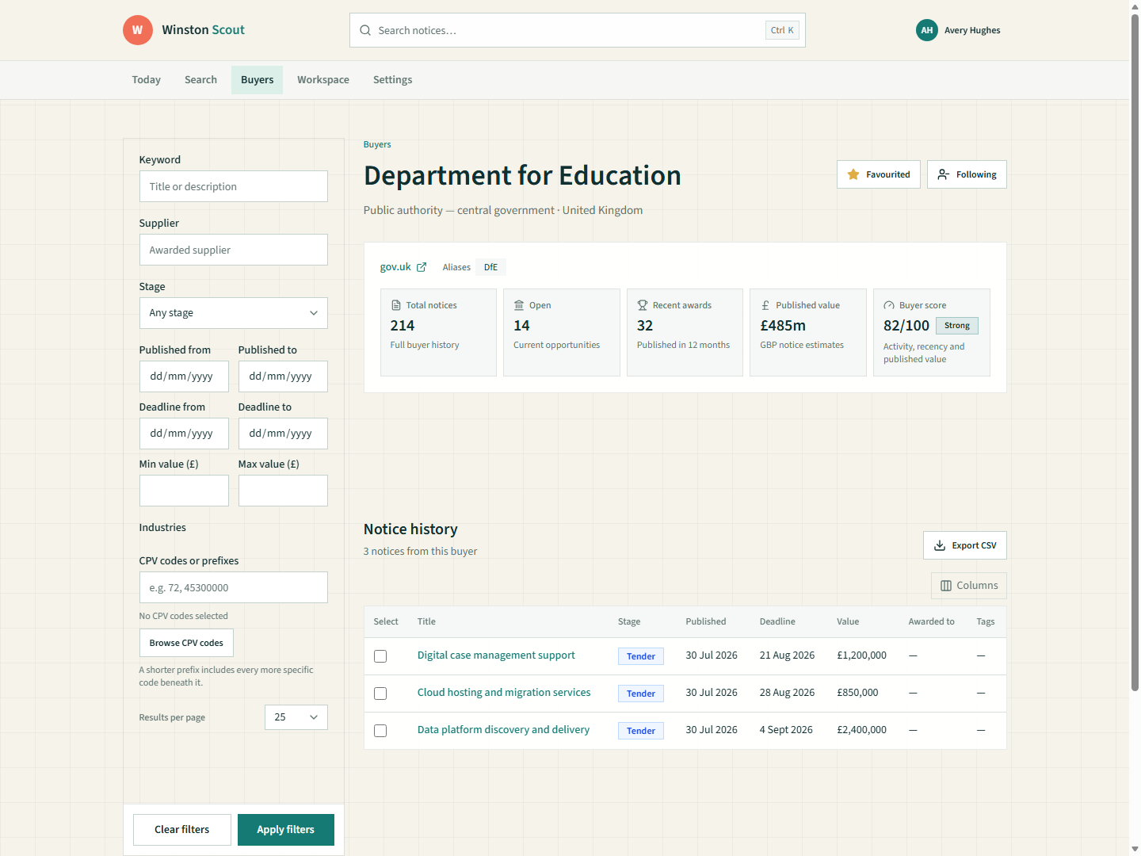Screen dimensions: 1141x856
Task: Open Data platform discovery and delivery notice
Action: coord(503,730)
